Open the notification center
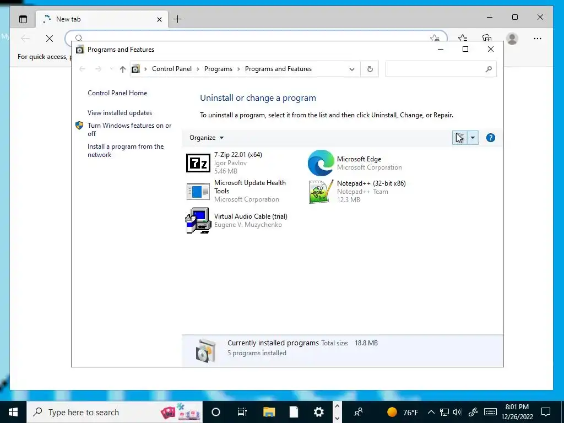This screenshot has width=564, height=423. 546,412
